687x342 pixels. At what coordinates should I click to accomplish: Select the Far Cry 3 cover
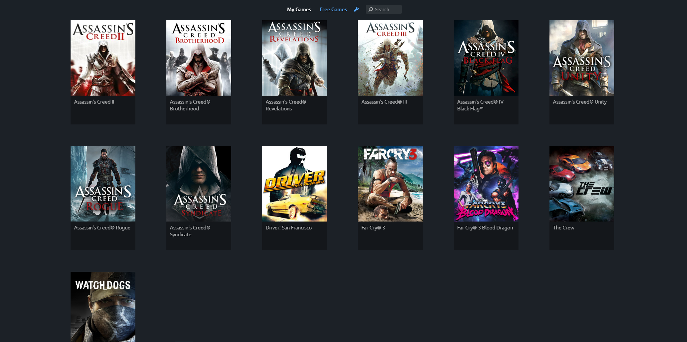coord(390,184)
